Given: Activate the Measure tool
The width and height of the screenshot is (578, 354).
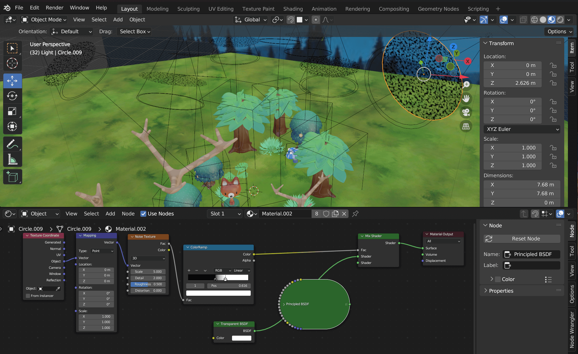Looking at the screenshot, I should coord(12,159).
